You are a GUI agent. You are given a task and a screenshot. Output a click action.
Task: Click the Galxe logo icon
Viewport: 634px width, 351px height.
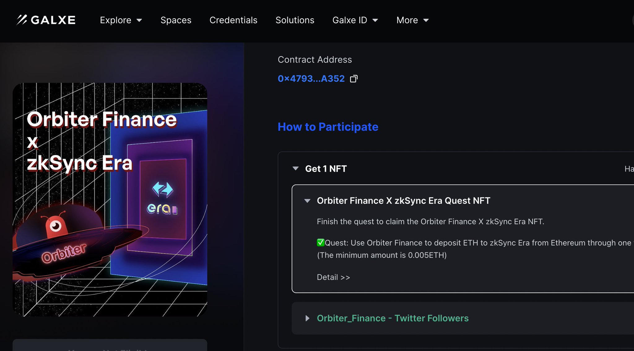click(22, 20)
